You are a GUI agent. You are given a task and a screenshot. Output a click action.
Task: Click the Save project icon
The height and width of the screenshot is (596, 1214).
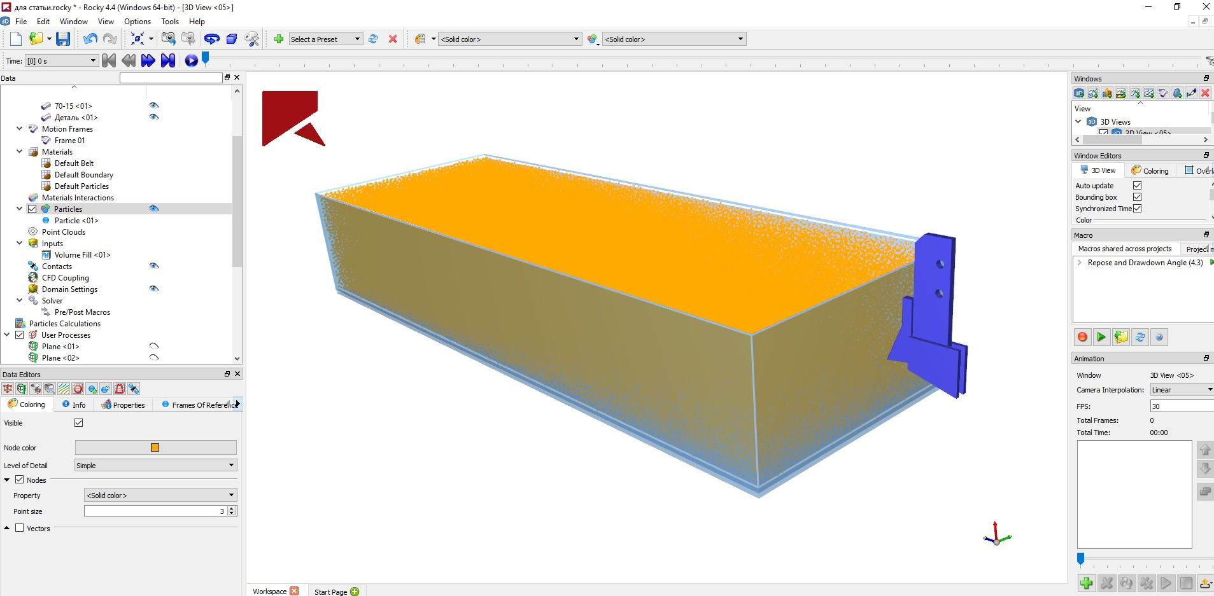62,39
